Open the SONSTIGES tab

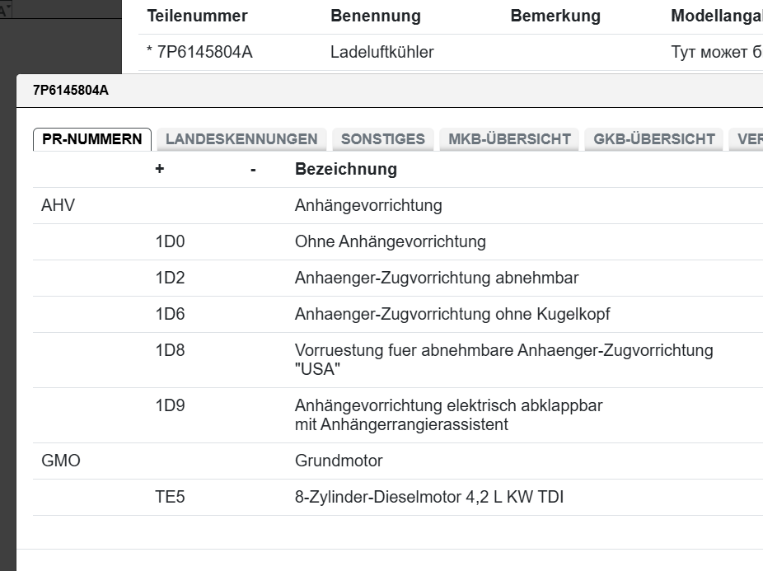pos(383,139)
